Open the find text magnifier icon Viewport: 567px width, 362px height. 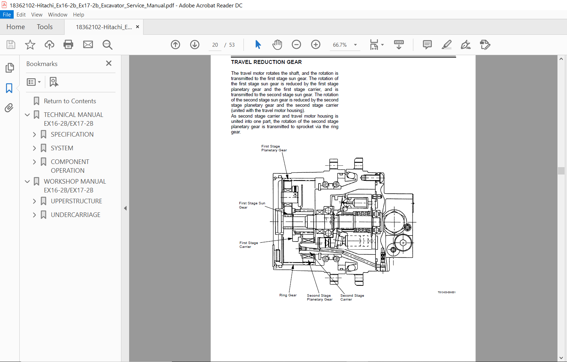(107, 45)
